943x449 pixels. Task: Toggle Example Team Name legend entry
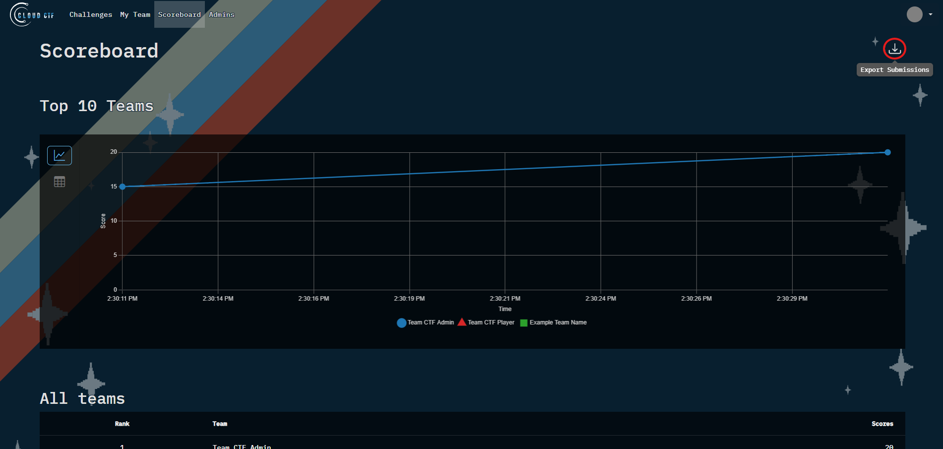(x=553, y=322)
